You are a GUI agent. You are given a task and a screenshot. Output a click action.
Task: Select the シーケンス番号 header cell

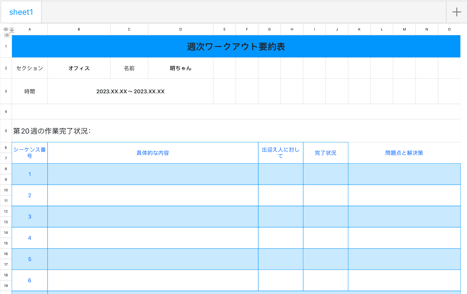[30, 153]
